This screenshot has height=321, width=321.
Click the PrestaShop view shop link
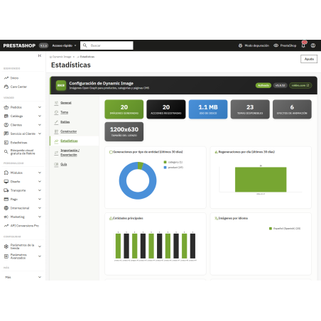(288, 45)
